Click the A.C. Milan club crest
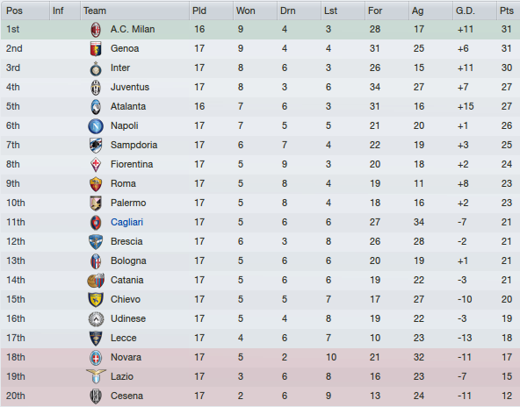This screenshot has width=520, height=407. (96, 30)
